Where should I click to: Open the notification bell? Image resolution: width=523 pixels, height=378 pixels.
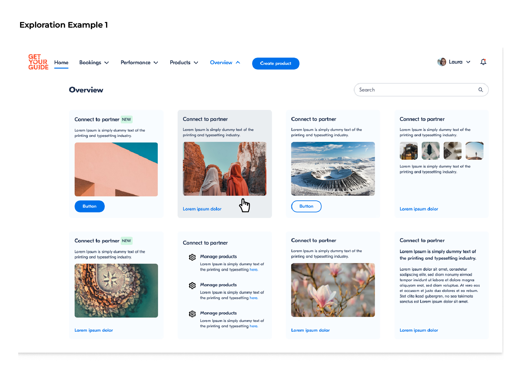tap(483, 62)
